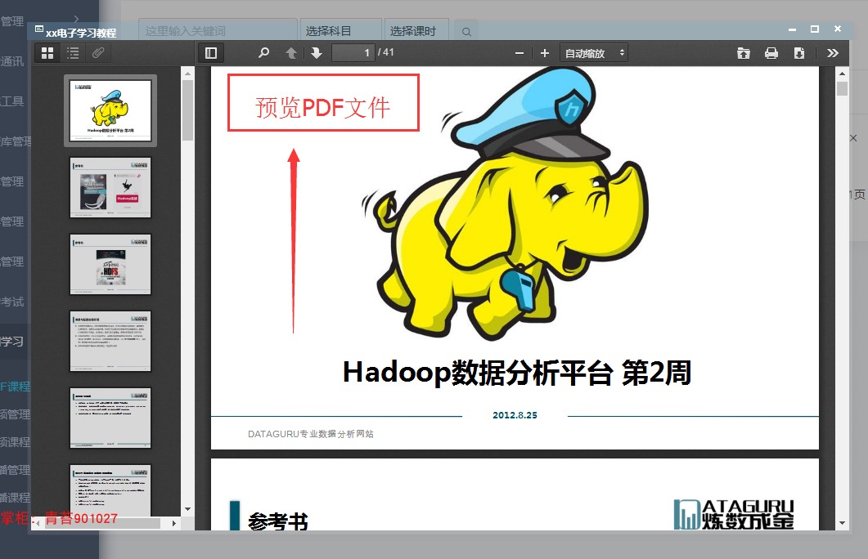The width and height of the screenshot is (868, 559).
Task: Click document scroll up arrow
Action: click(x=842, y=73)
